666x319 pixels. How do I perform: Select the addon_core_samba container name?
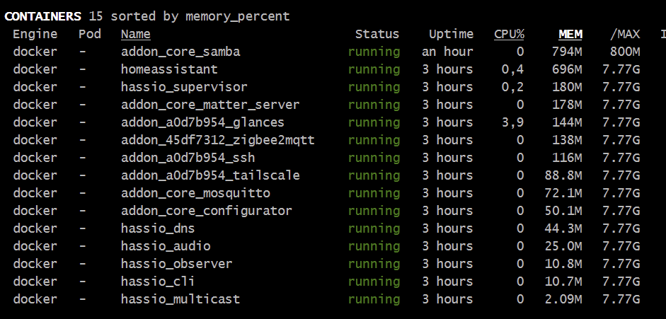coord(180,52)
